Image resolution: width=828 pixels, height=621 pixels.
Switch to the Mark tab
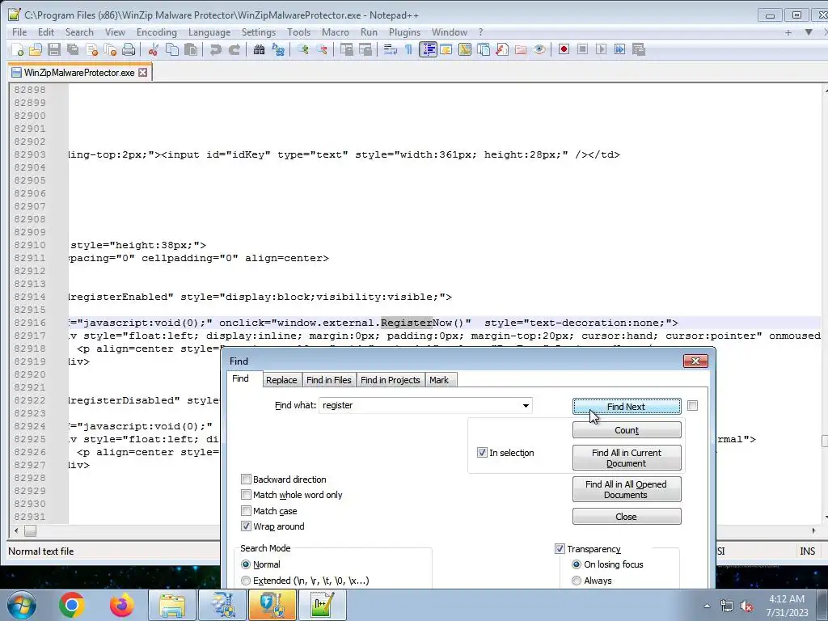click(x=439, y=380)
